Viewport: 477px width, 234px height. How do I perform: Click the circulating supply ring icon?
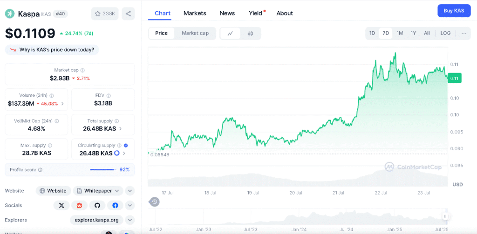click(116, 153)
